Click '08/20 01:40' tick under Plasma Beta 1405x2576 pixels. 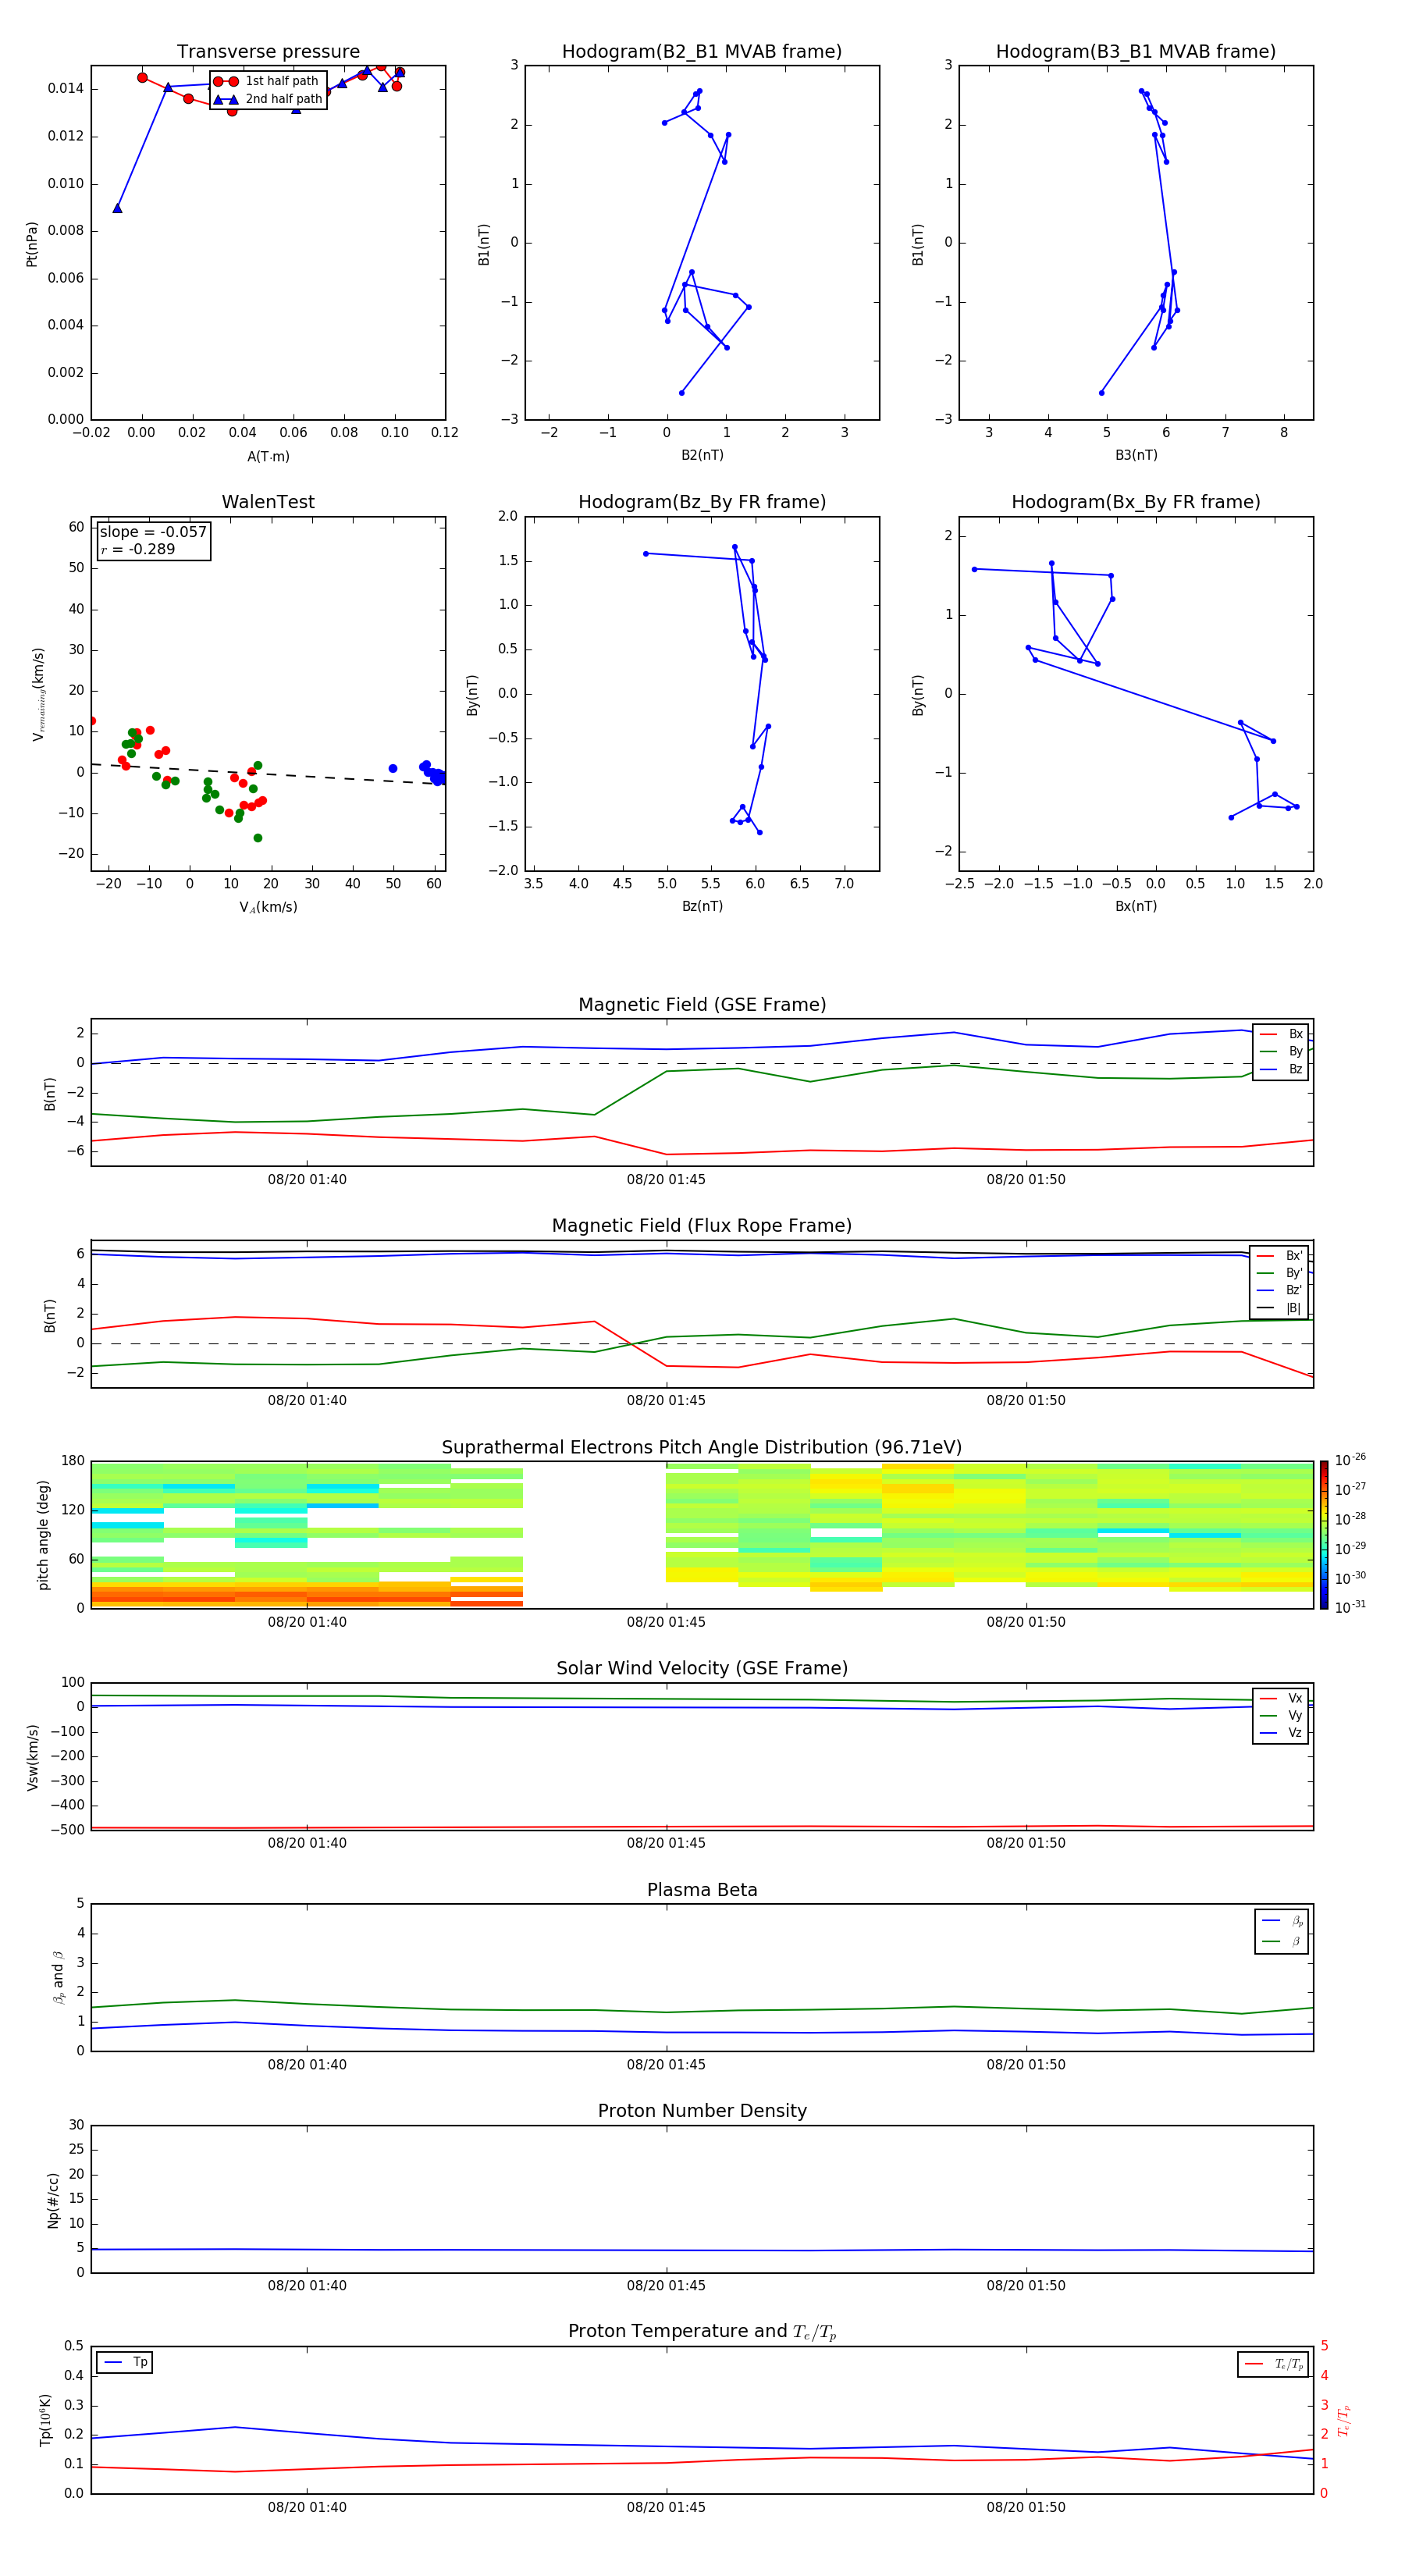(x=307, y=2064)
